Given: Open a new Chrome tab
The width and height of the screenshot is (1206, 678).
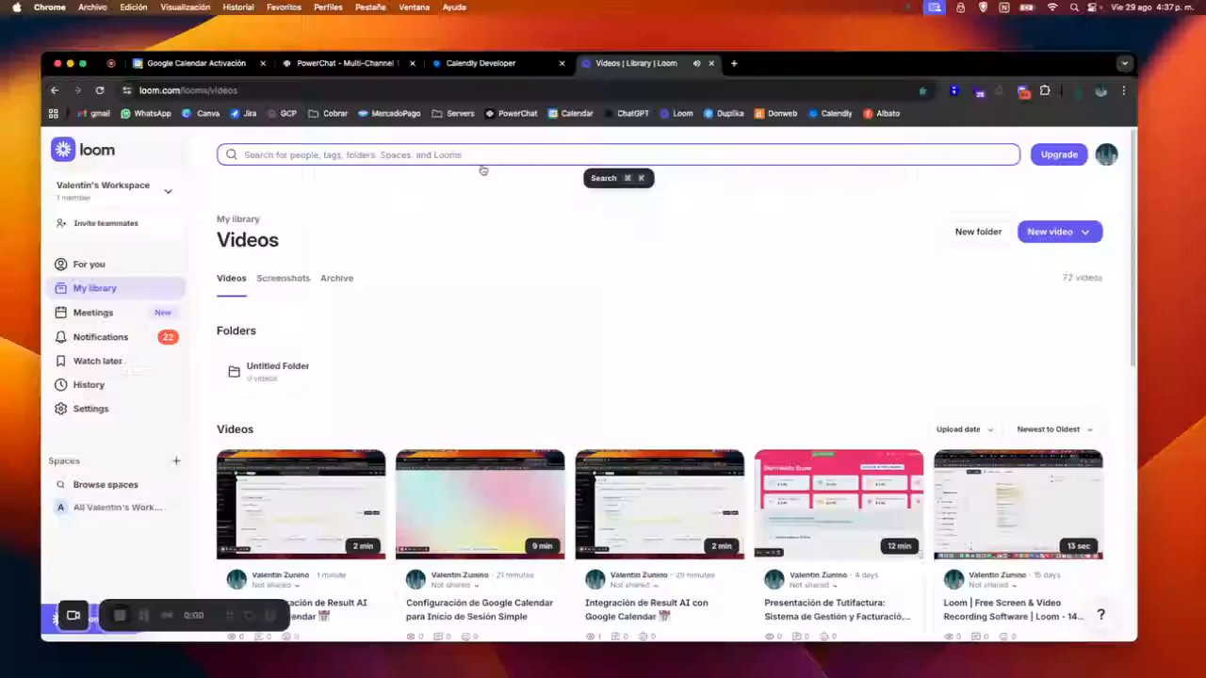Looking at the screenshot, I should (x=734, y=63).
